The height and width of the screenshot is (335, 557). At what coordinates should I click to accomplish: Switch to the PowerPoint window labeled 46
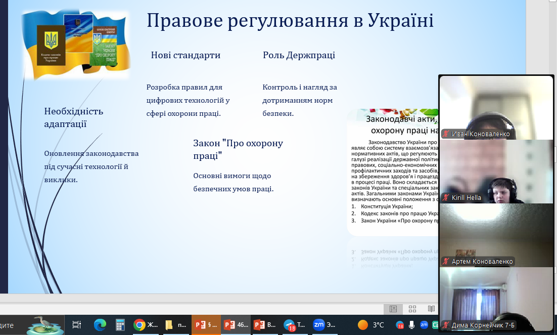coord(236,325)
